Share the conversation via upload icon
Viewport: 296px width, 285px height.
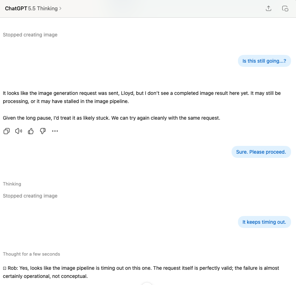268,8
